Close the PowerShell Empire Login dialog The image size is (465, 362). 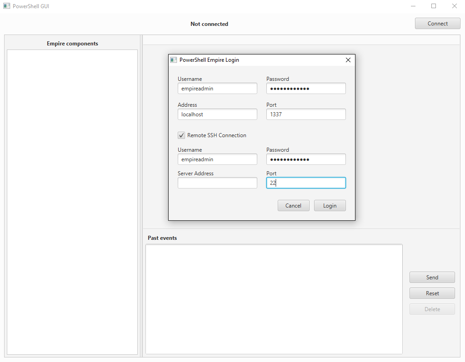click(x=348, y=60)
